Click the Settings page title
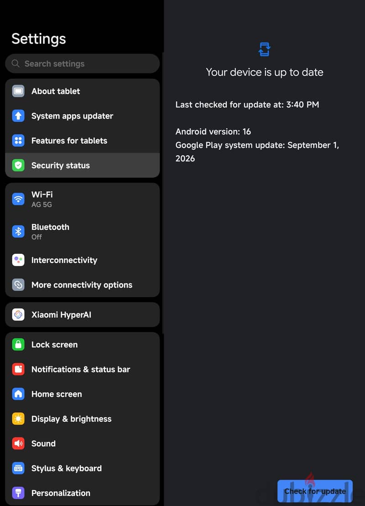 (x=39, y=39)
